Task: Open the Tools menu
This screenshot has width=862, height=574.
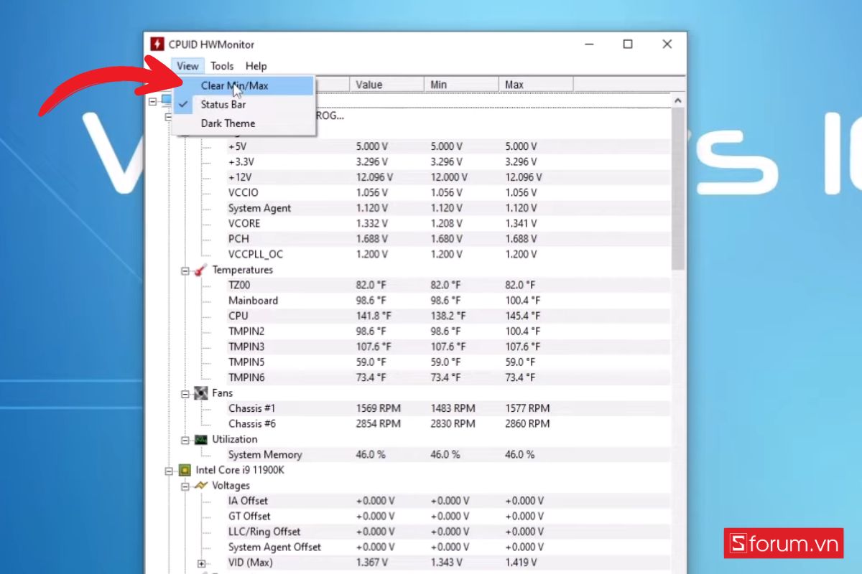Action: coord(222,66)
